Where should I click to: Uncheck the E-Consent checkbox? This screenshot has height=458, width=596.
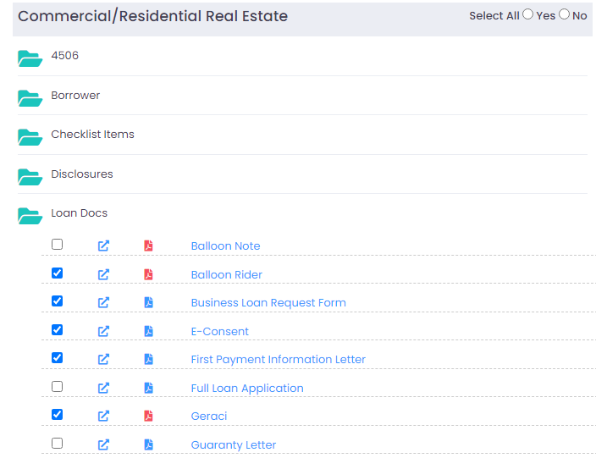click(x=57, y=329)
